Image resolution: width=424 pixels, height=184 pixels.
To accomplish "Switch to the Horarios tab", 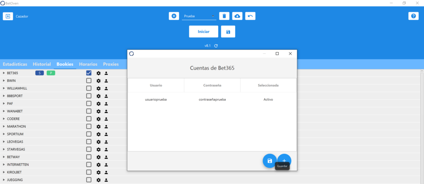I will point(88,65).
